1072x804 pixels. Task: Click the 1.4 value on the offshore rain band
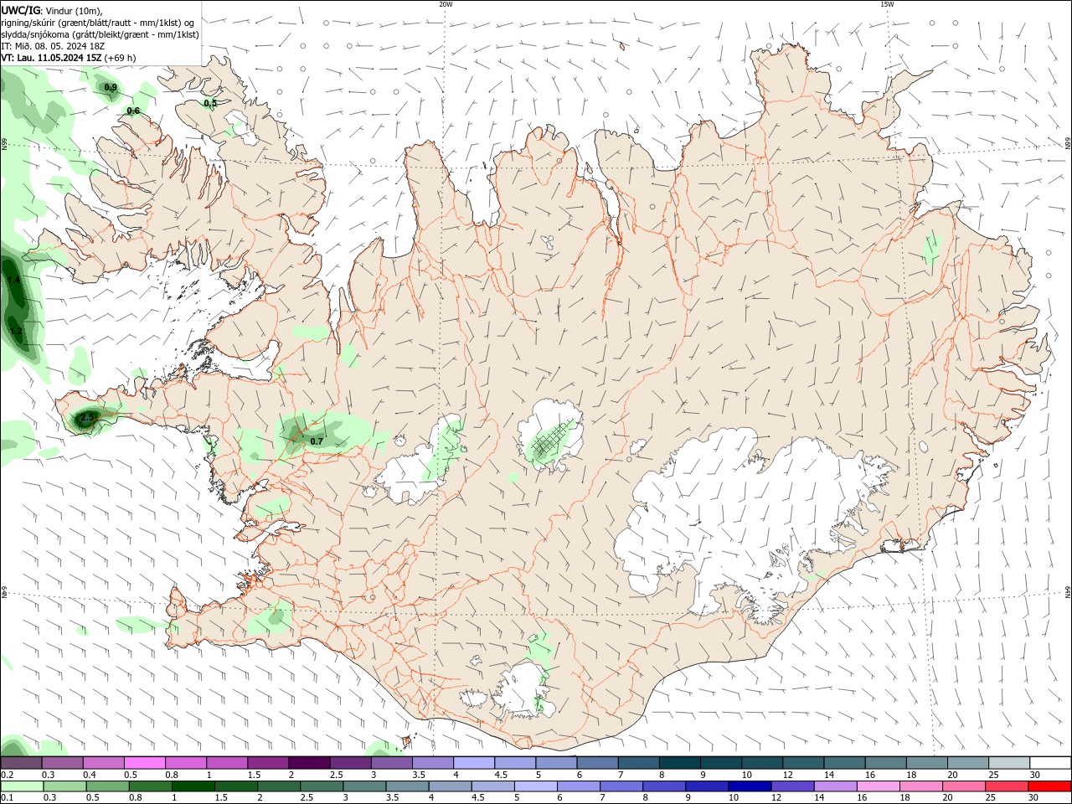click(13, 280)
